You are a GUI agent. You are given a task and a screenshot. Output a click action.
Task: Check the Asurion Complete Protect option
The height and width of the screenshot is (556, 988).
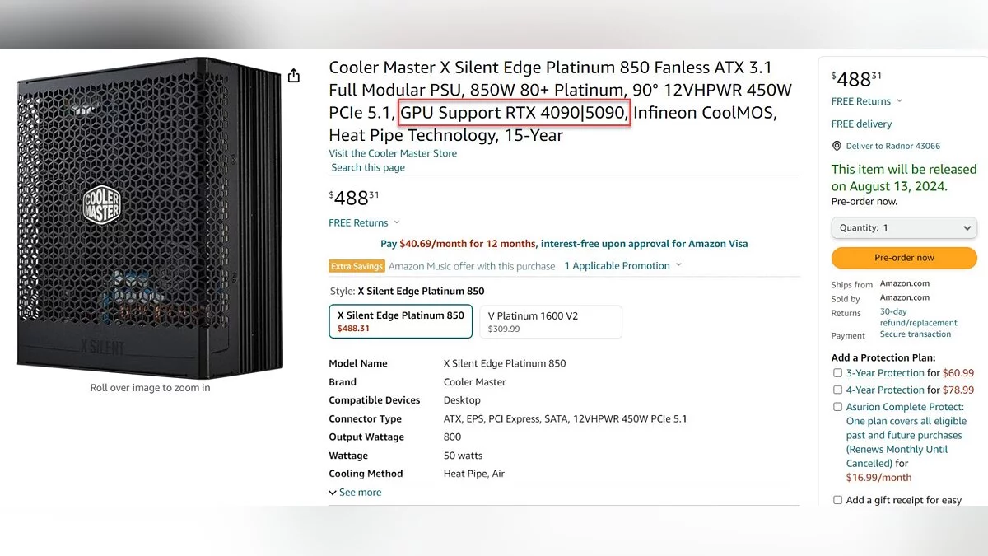coord(837,407)
